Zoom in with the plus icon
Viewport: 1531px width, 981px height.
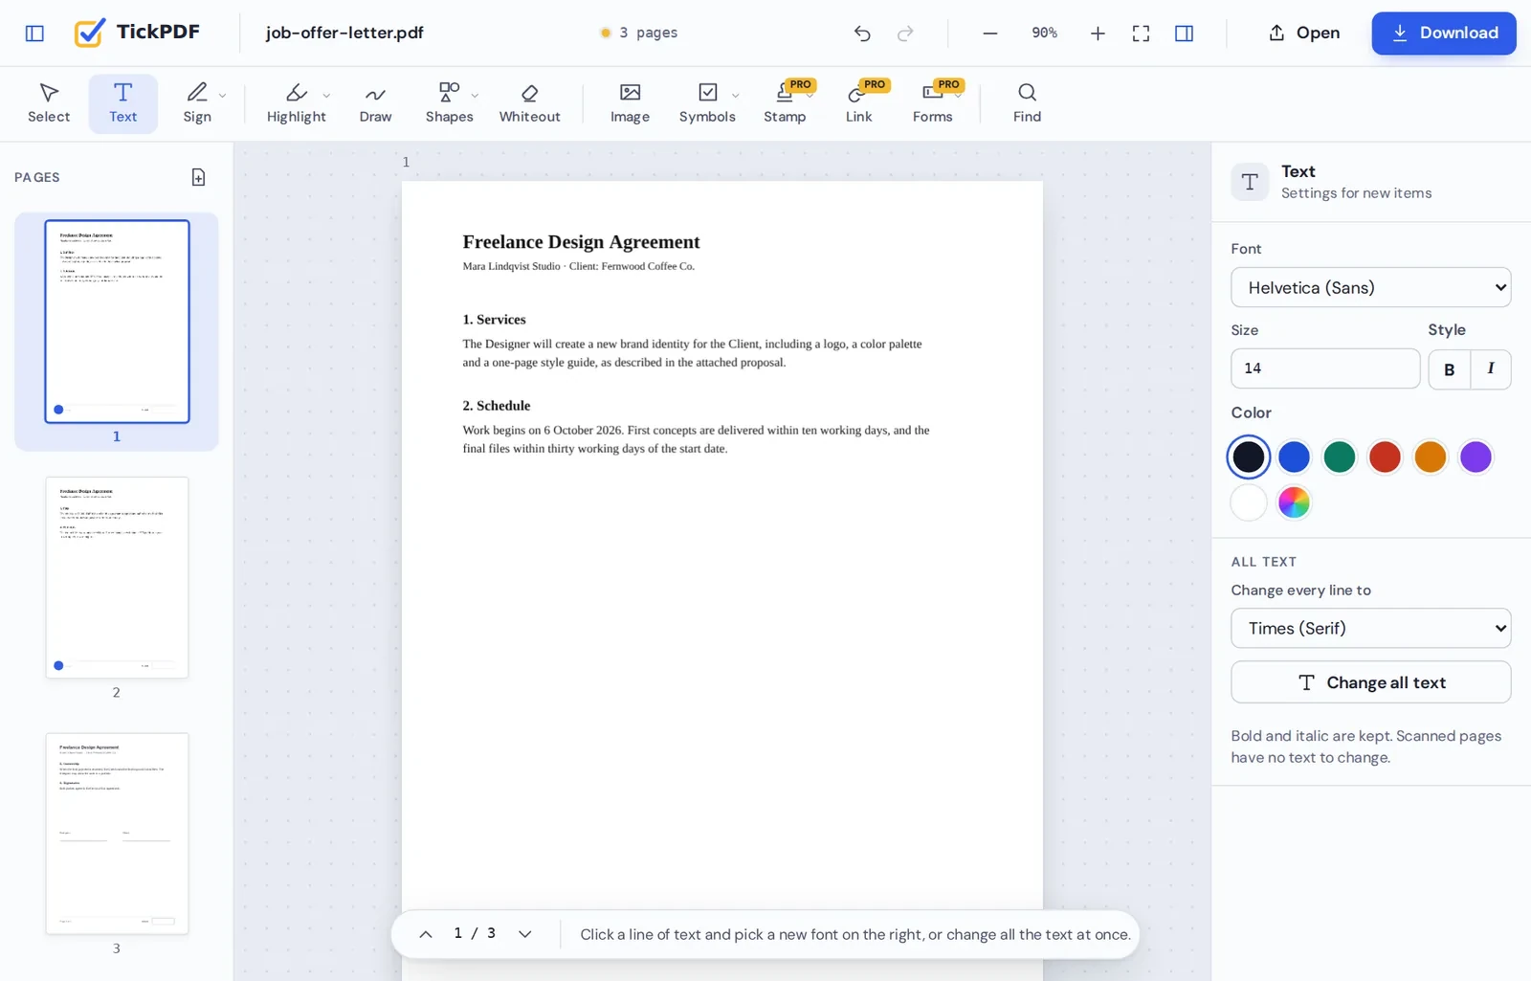1098,33
